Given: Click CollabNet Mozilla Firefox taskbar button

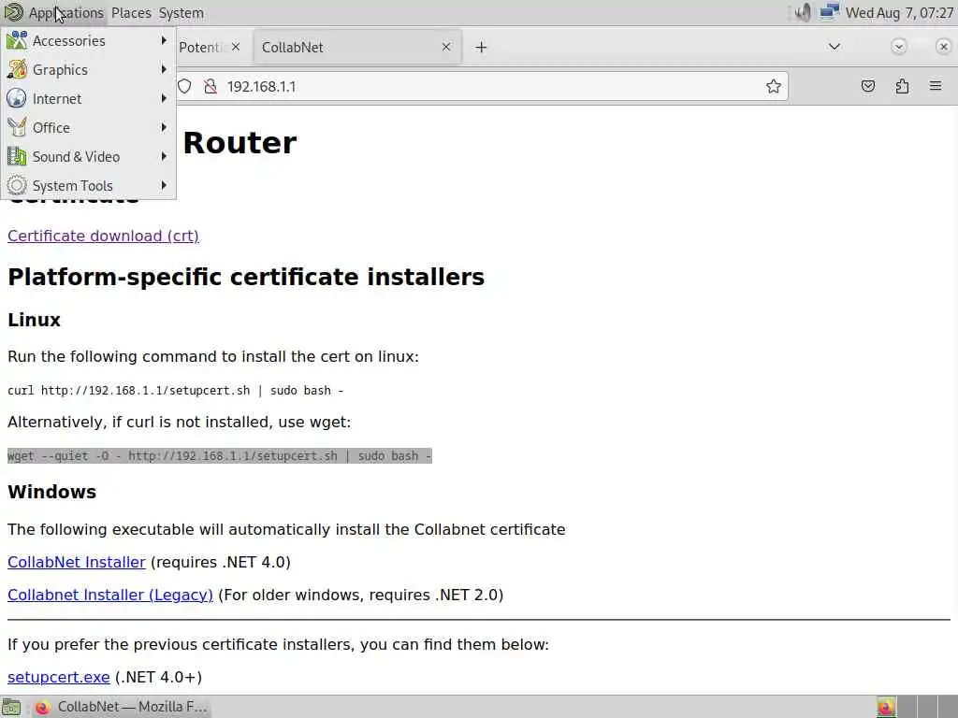Looking at the screenshot, I should [x=121, y=707].
